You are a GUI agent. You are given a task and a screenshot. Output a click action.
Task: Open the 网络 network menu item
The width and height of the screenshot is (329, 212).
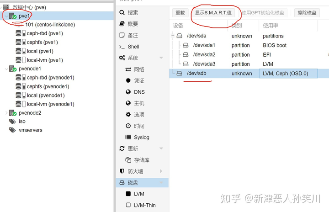[x=142, y=69]
